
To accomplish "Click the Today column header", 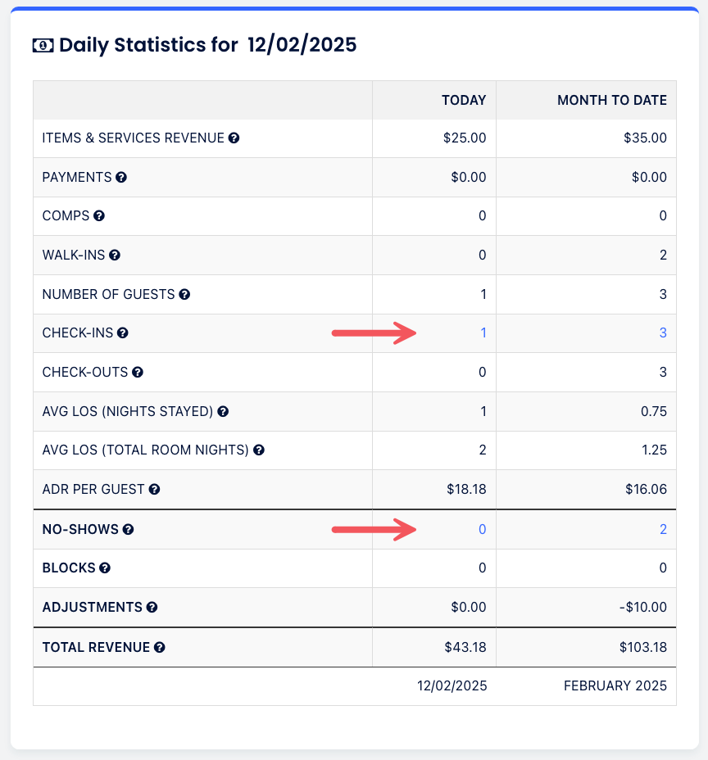I will 464,100.
